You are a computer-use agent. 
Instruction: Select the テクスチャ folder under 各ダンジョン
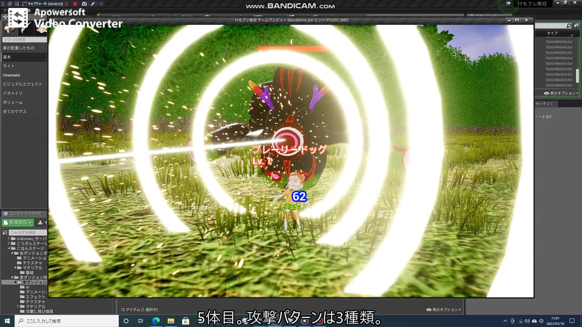[32, 263]
